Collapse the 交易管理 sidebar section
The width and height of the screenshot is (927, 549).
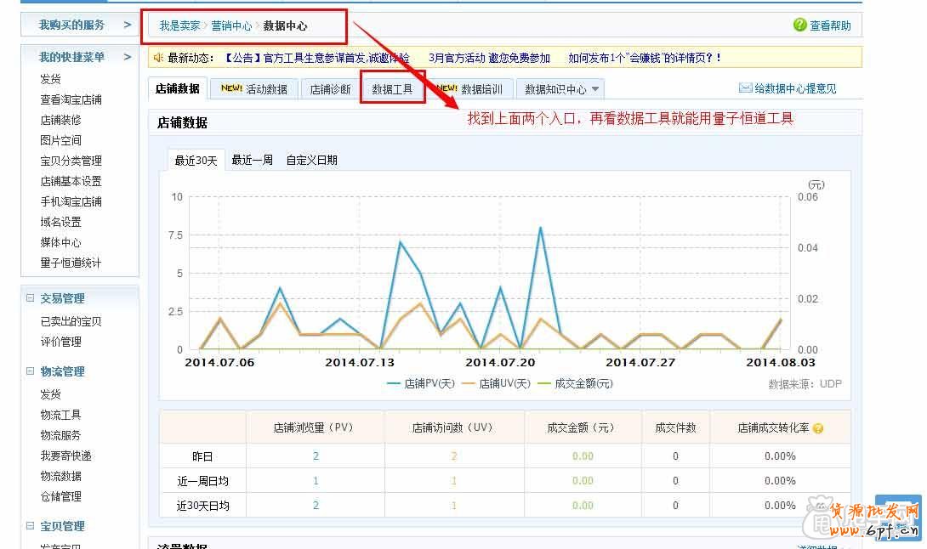click(31, 298)
